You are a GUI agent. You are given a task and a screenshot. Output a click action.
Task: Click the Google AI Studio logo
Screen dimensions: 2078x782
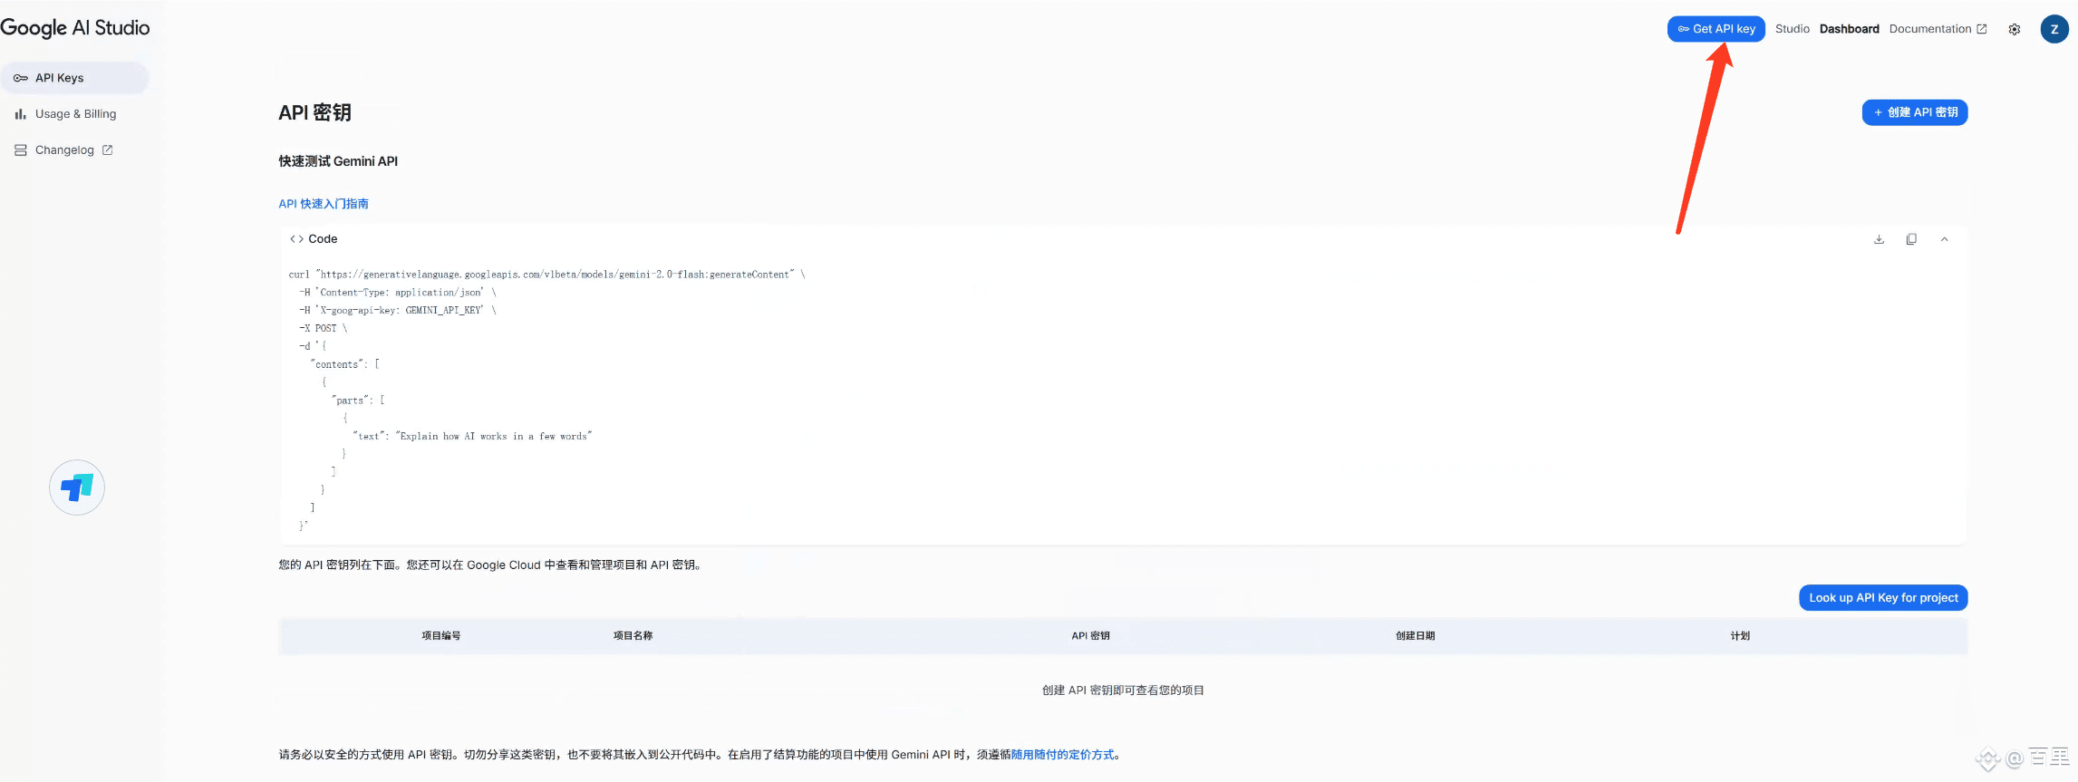pos(75,28)
